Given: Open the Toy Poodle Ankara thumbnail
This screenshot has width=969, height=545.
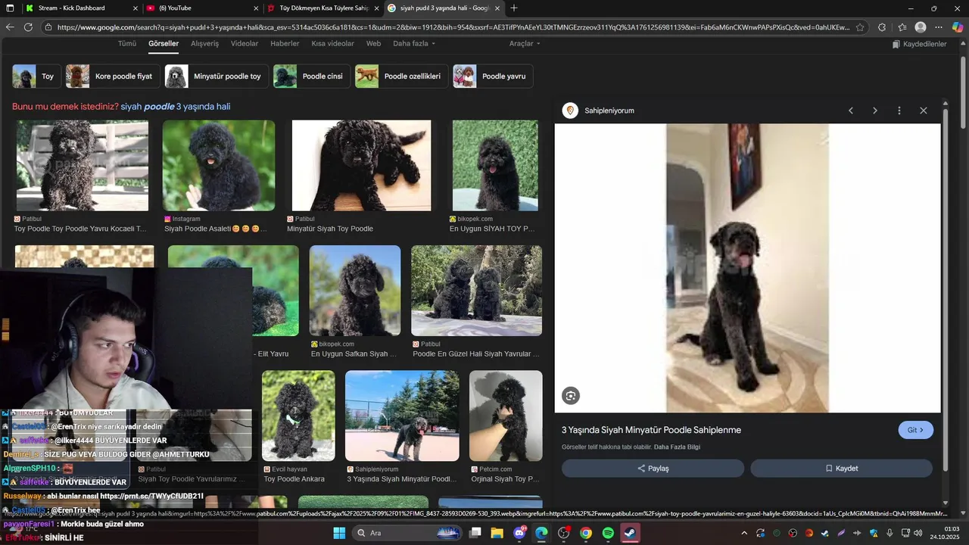Looking at the screenshot, I should click(x=298, y=416).
